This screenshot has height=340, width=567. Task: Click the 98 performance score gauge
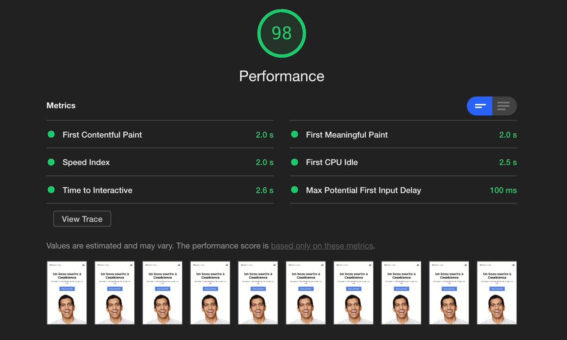pos(282,33)
